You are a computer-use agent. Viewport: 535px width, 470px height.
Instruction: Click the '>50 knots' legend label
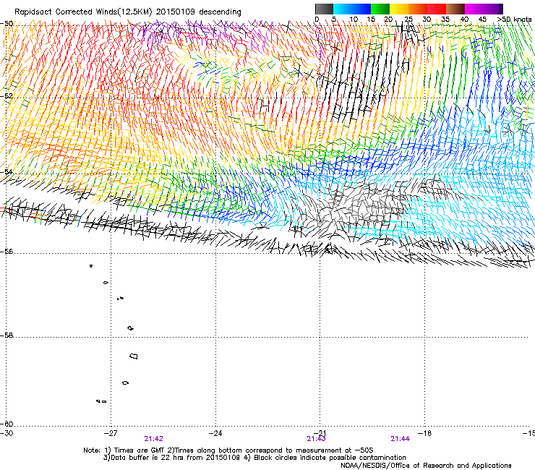pos(514,20)
